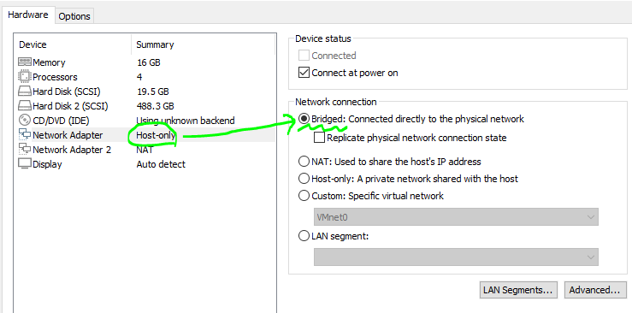Click the NAT summary for Network Adapter 2

pos(145,150)
